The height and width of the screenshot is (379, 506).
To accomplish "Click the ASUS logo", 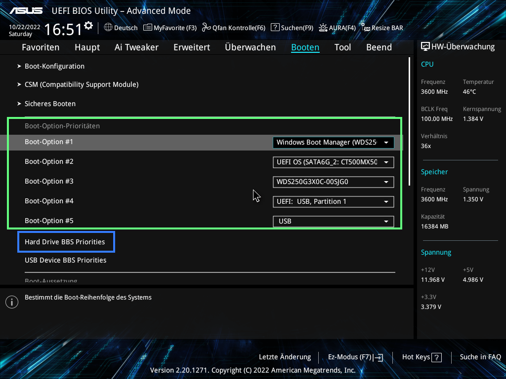I will (26, 11).
